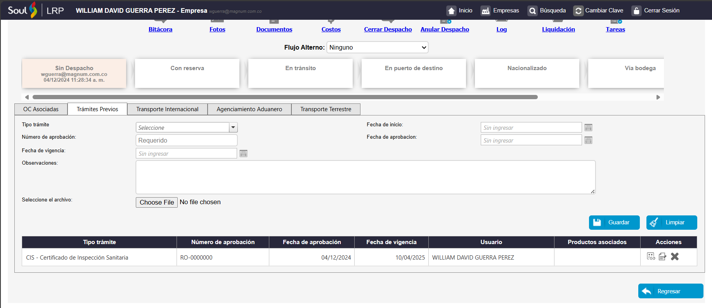Click the associate products link icon in Acciones

click(x=651, y=256)
